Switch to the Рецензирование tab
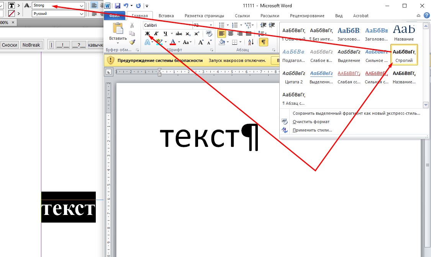The height and width of the screenshot is (257, 431). [307, 16]
